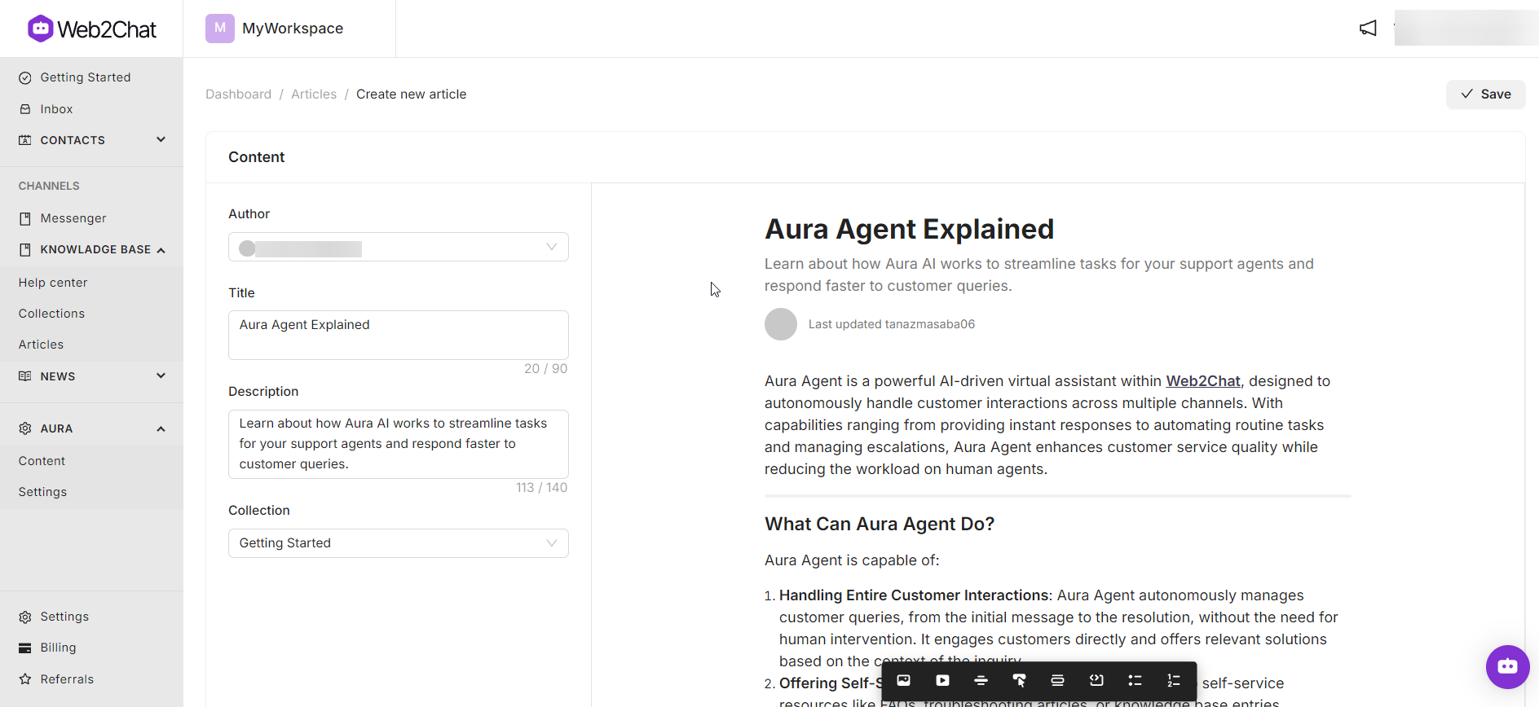The image size is (1539, 707).
Task: Click the blurred user account area
Action: (1466, 29)
